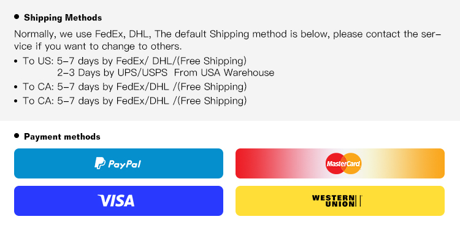Click the MasterCard overlapping circles logo

coord(343,163)
